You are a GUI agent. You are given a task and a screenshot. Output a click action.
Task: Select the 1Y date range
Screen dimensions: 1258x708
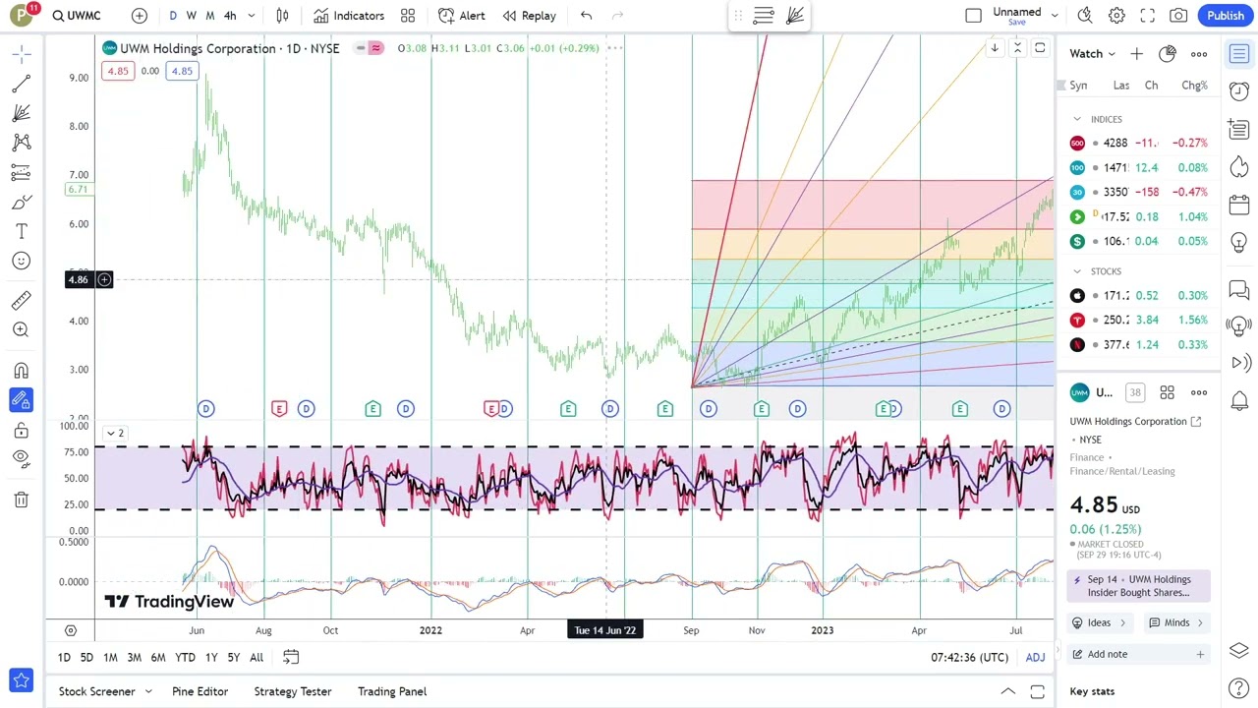click(210, 657)
